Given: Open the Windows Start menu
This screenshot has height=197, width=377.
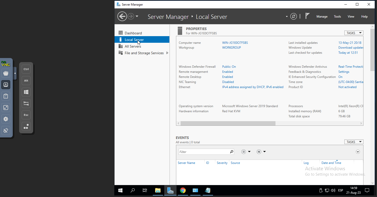Looking at the screenshot, I should click(120, 190).
